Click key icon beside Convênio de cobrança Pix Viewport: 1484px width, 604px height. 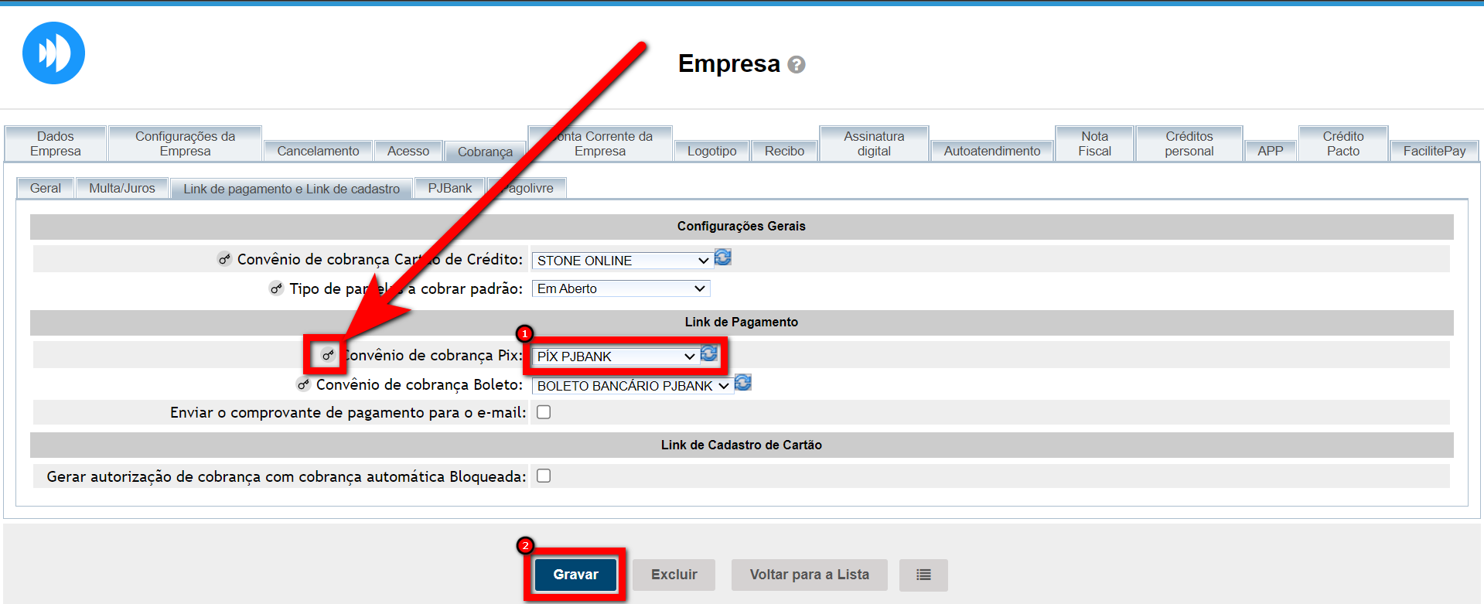point(328,355)
